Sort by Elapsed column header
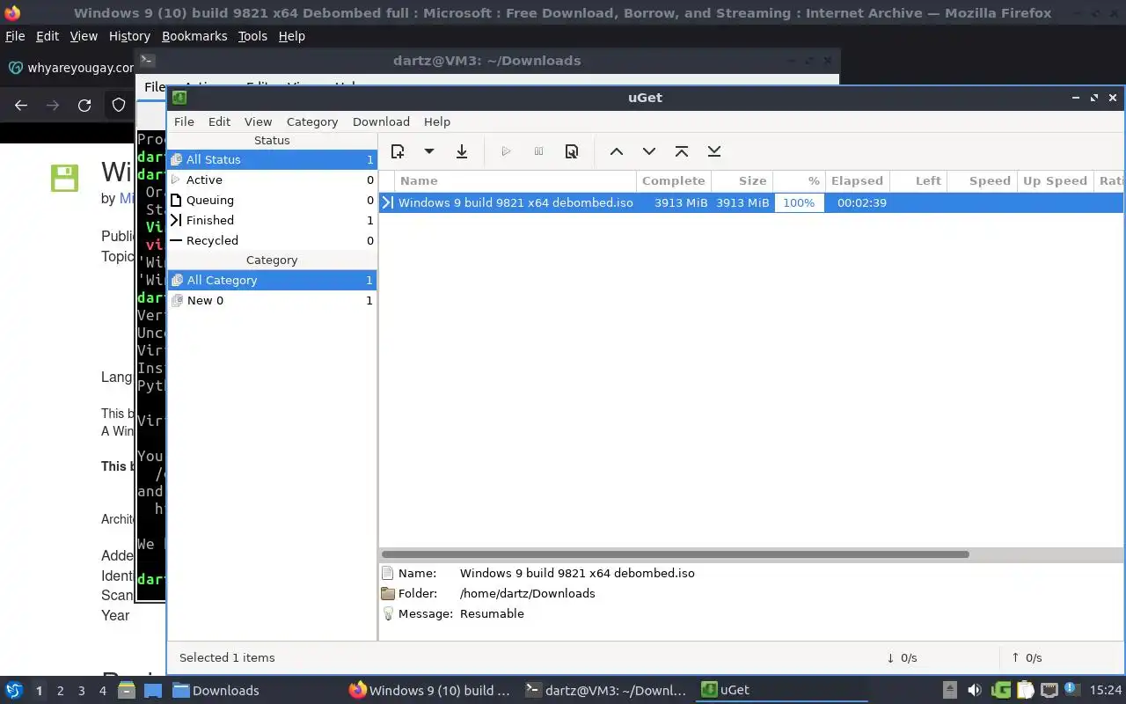Screen dimensions: 1126x704 coord(857,180)
